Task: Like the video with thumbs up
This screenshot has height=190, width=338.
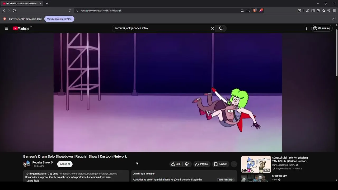Action: pyautogui.click(x=176, y=164)
